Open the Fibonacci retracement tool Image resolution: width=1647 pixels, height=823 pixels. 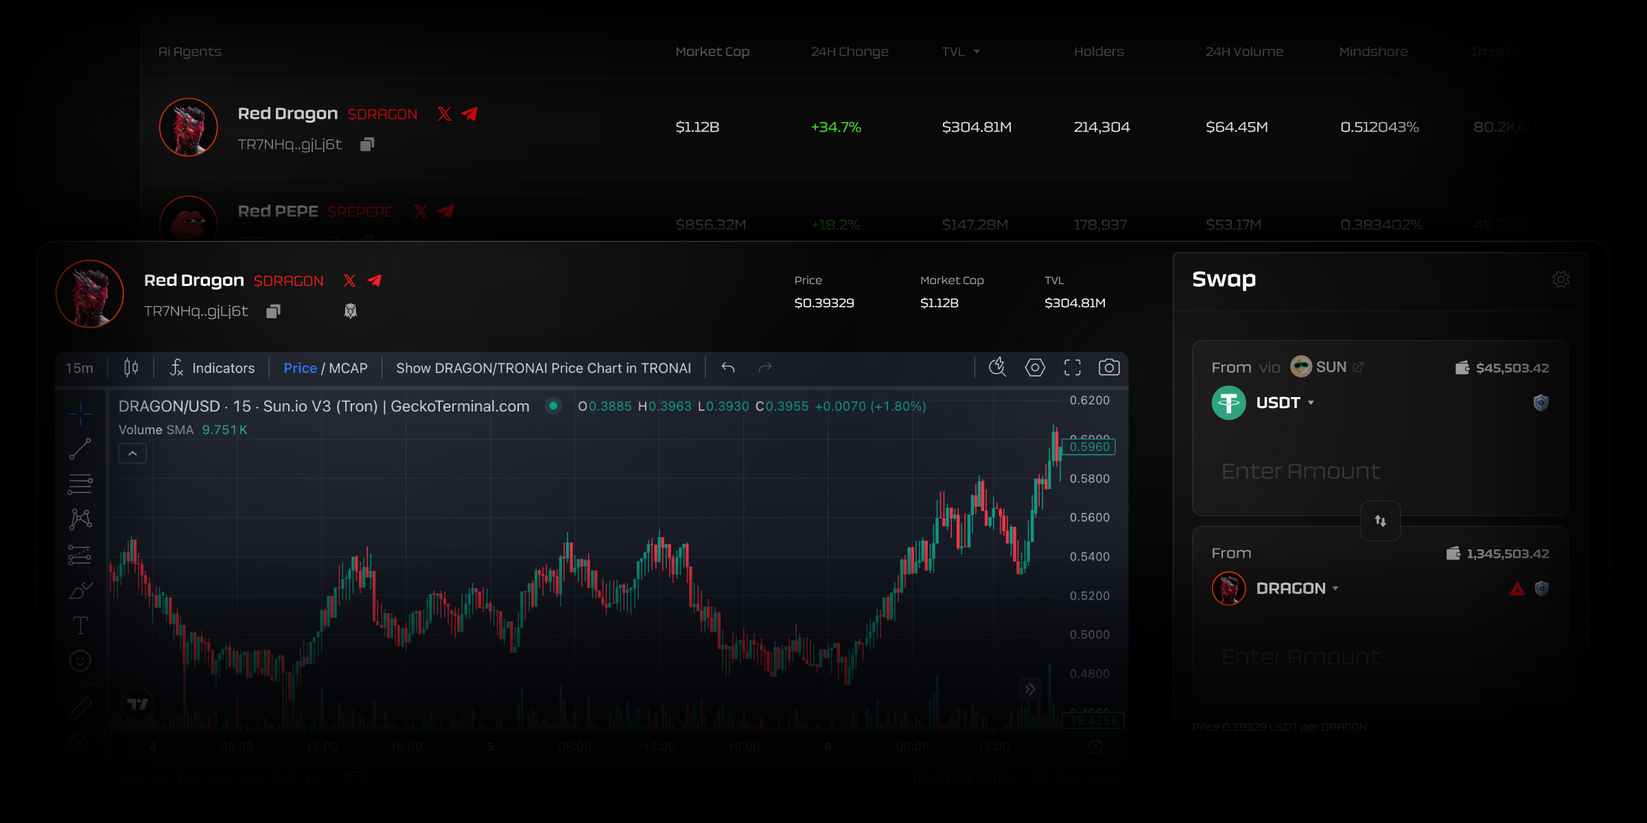80,484
